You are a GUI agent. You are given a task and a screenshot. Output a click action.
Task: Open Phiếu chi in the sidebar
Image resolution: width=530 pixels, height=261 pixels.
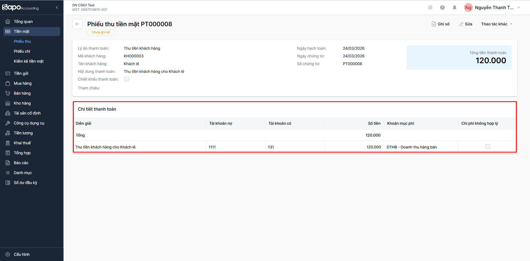(22, 51)
